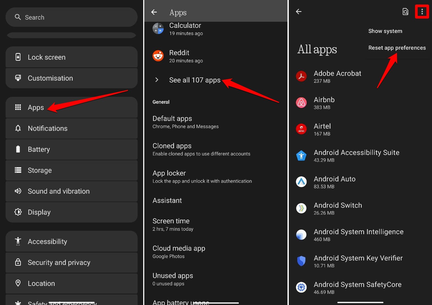
Task: Open Customisation settings label
Action: pos(50,78)
